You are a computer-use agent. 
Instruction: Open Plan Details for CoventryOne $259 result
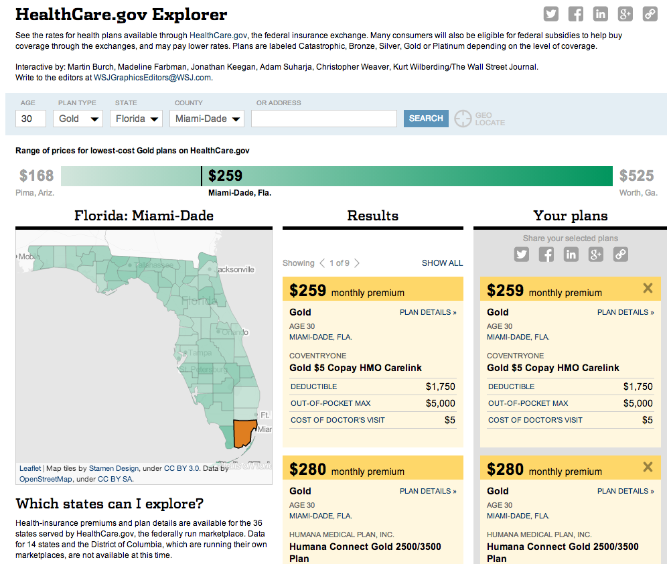click(428, 312)
